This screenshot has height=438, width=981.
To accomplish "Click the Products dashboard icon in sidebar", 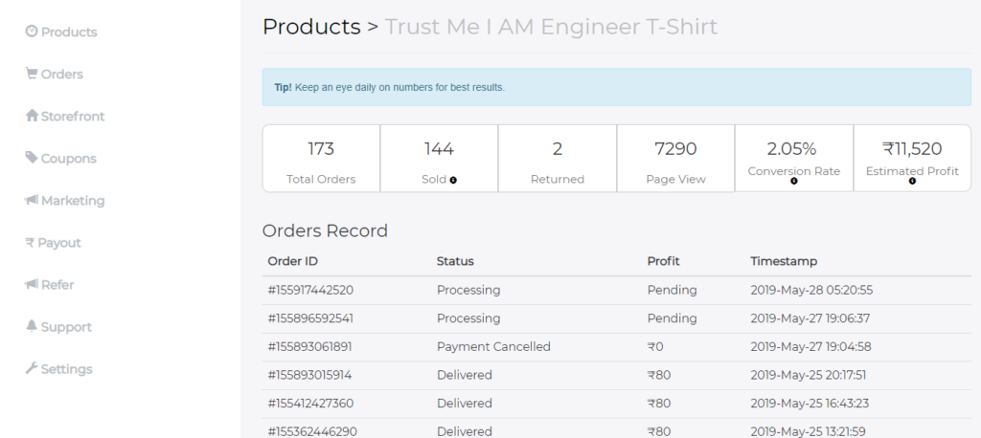I will [32, 32].
